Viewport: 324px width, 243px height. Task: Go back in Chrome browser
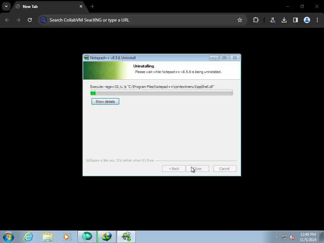pyautogui.click(x=7, y=20)
